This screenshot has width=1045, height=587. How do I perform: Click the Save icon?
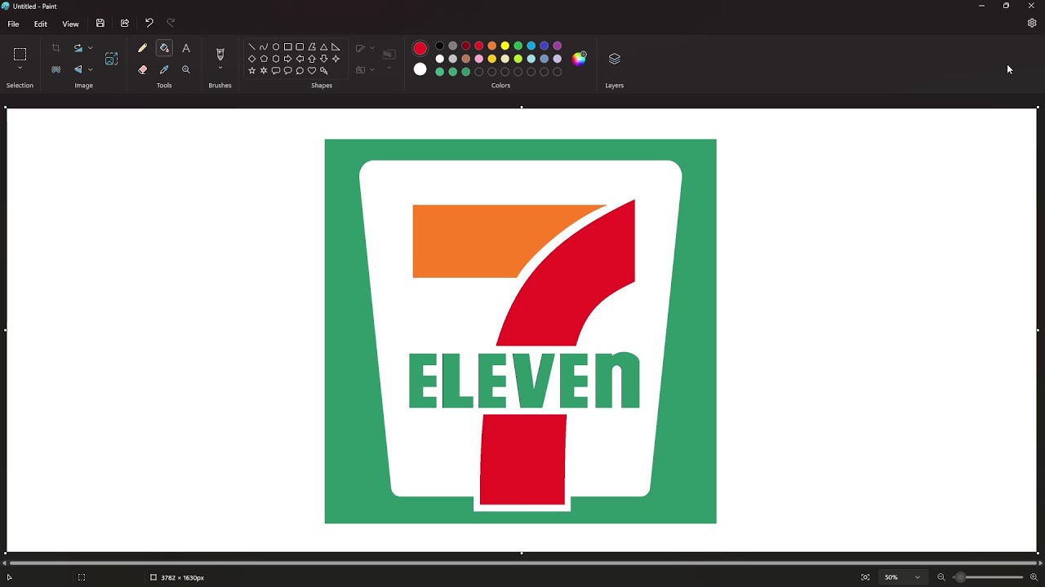click(100, 24)
